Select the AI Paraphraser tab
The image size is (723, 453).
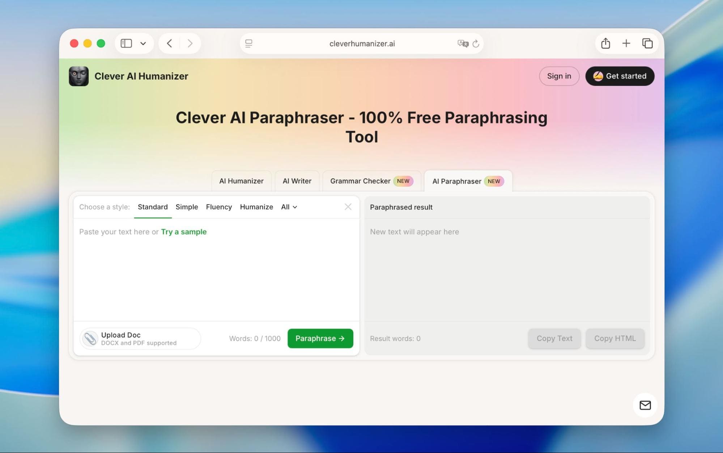[468, 181]
